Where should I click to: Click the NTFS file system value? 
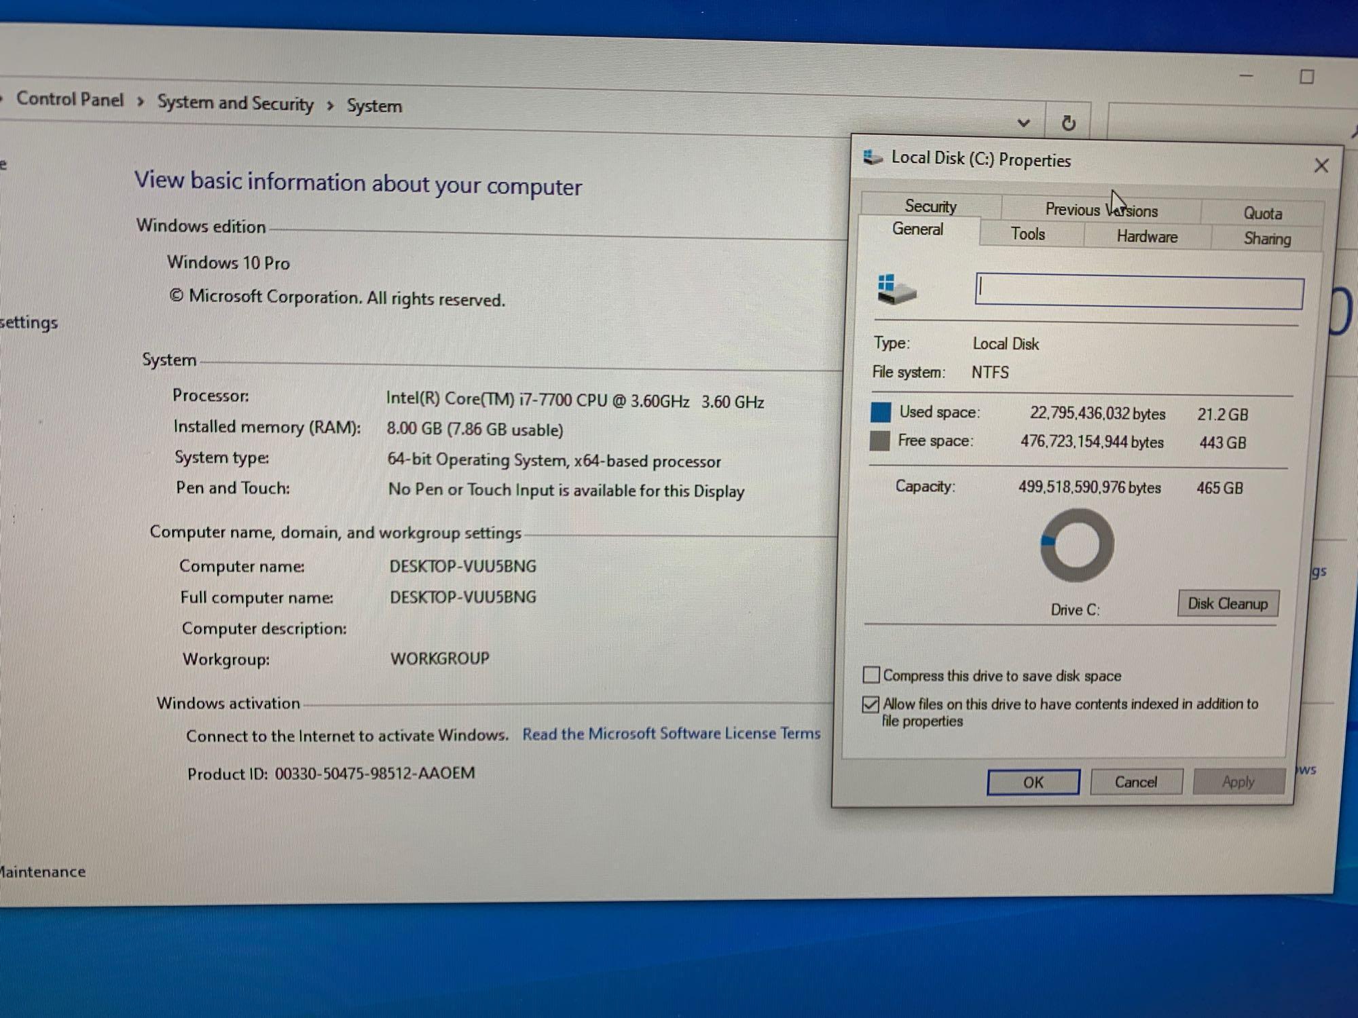(x=990, y=373)
